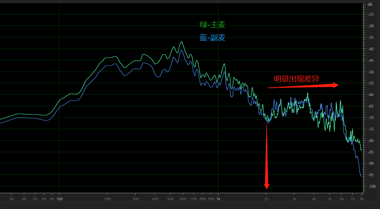
Task: Click the 1k frequency axis label
Action: [218, 199]
